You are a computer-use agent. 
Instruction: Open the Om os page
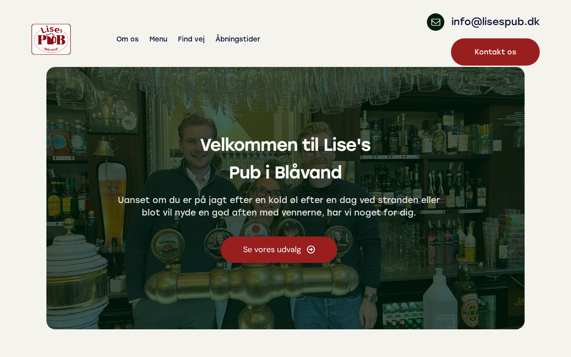(128, 39)
